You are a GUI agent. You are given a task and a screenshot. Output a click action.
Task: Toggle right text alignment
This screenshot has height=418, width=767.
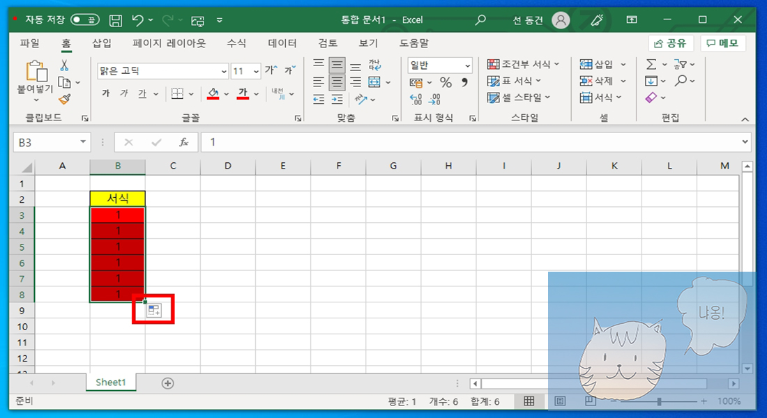(x=356, y=82)
